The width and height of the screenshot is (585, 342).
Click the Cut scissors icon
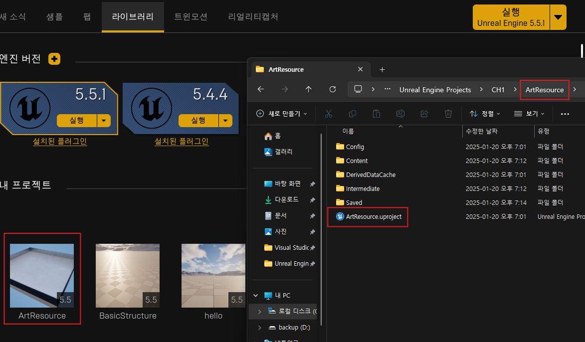point(328,114)
